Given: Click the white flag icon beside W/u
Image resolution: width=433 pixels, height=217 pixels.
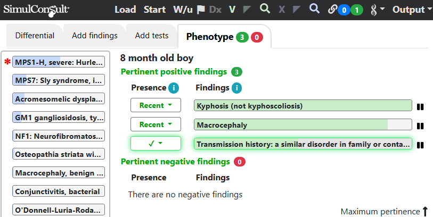Looking at the screenshot, I should (201, 10).
